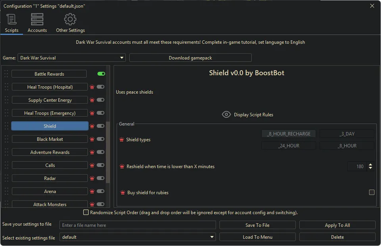Click crown icon beside Black Market
This screenshot has height=246, width=381.
tap(92, 139)
